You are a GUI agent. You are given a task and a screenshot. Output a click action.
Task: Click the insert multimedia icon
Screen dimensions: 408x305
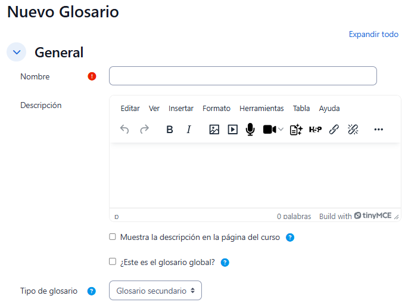coord(233,130)
